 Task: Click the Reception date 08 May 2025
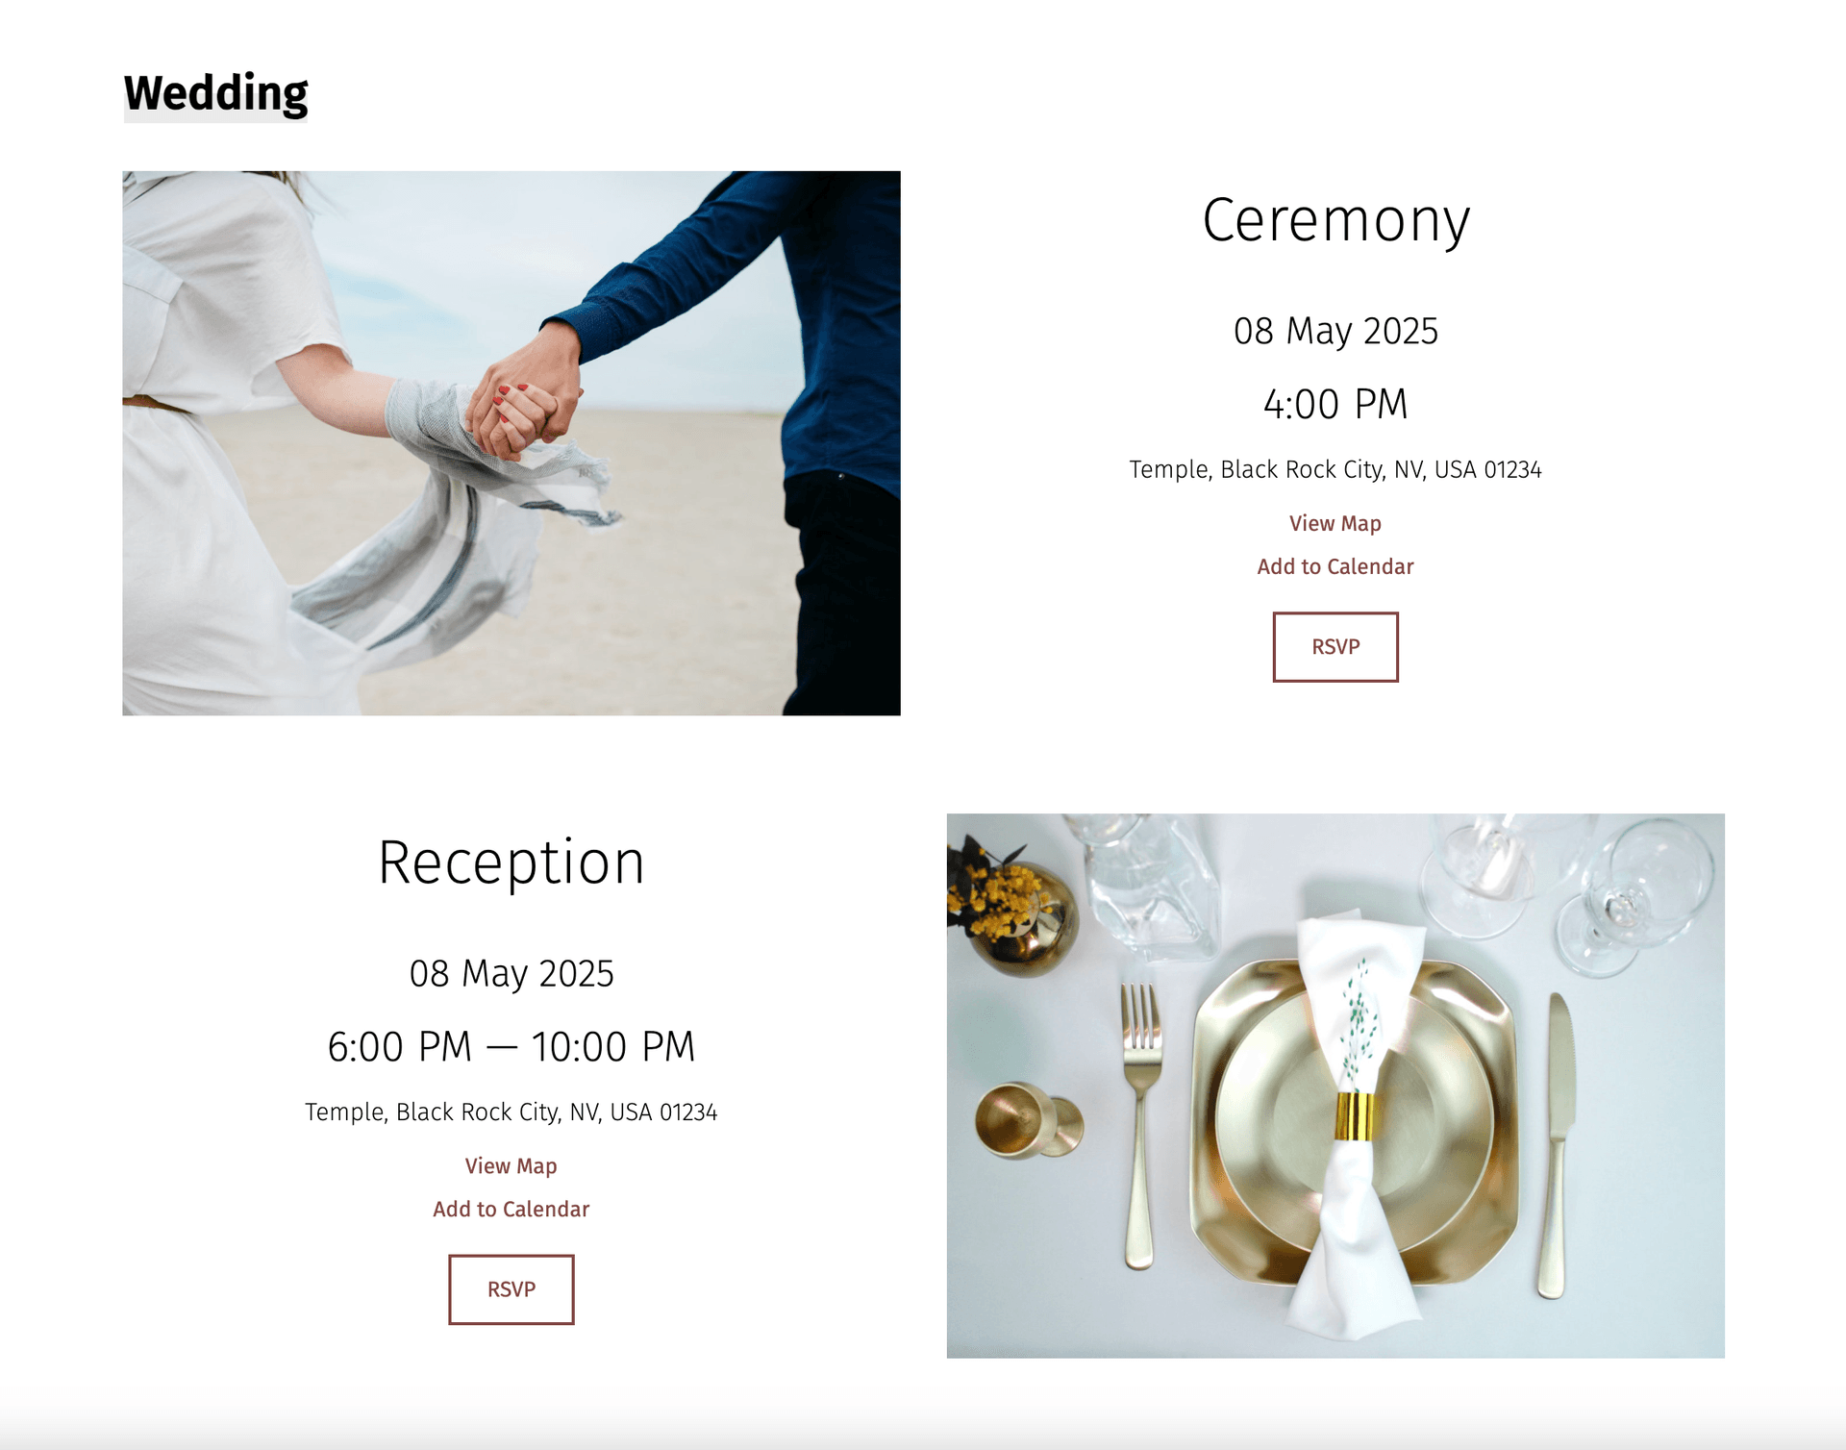(511, 973)
